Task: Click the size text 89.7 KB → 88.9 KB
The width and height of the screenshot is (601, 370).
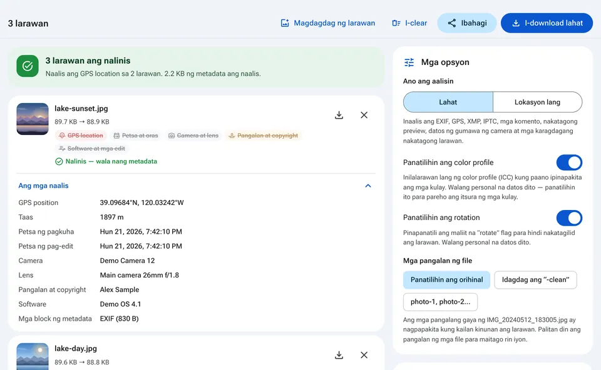Action: click(x=81, y=122)
